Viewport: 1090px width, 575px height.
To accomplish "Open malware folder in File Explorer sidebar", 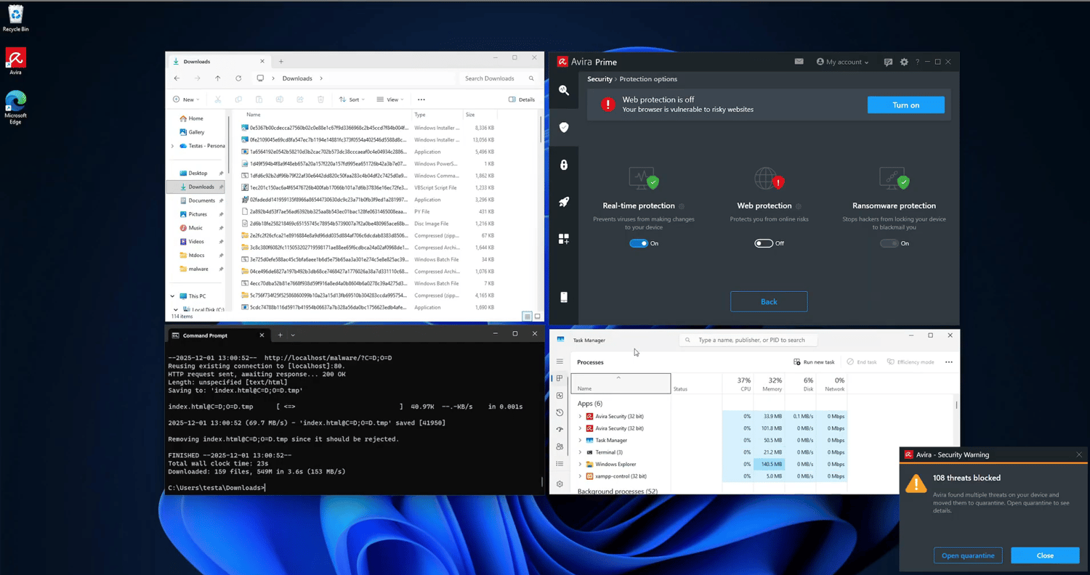I will (198, 269).
